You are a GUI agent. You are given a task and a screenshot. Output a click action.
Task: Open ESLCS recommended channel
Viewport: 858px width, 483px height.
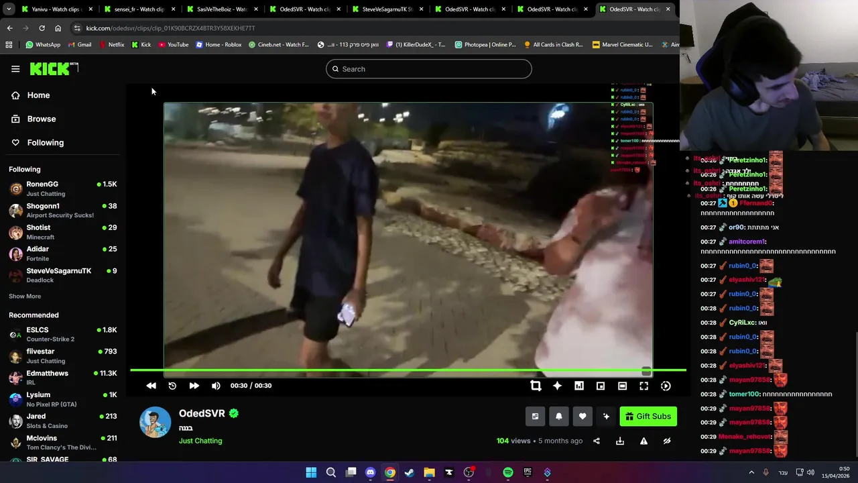pos(63,334)
